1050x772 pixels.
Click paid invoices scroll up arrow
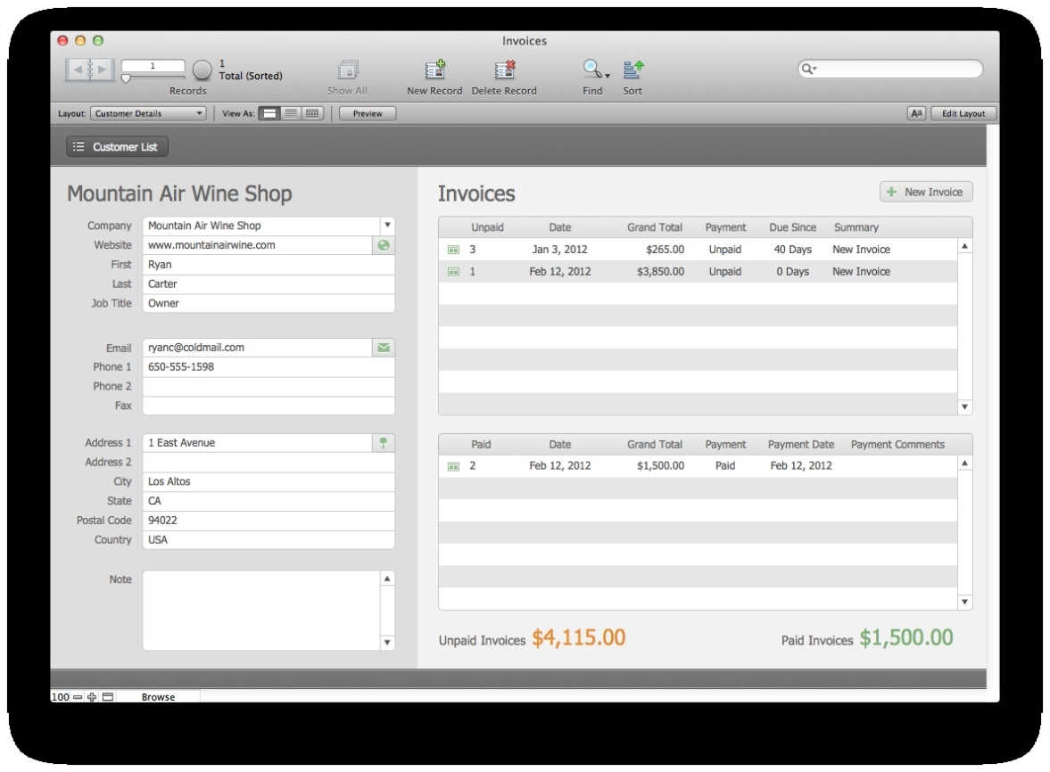(x=964, y=463)
